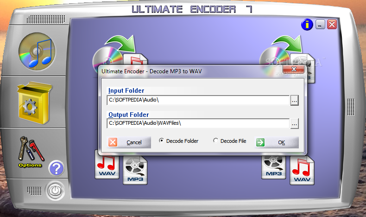Minimize the Ultimate Encoder window
366x217 pixels.
point(320,24)
